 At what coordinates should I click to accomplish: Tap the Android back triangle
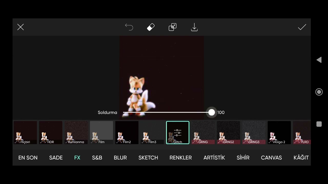pyautogui.click(x=319, y=60)
